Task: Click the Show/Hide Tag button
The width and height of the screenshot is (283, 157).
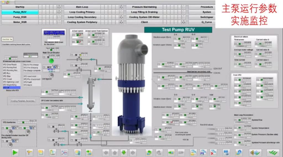Action: tap(7, 39)
